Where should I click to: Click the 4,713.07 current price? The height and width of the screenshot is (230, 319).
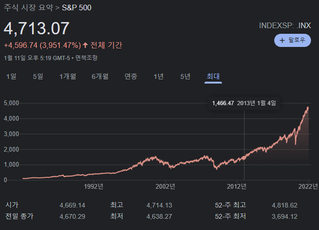(37, 28)
